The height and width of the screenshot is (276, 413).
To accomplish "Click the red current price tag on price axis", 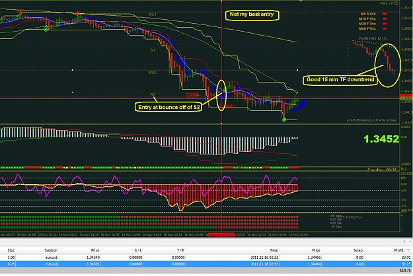I will pyautogui.click(x=406, y=96).
